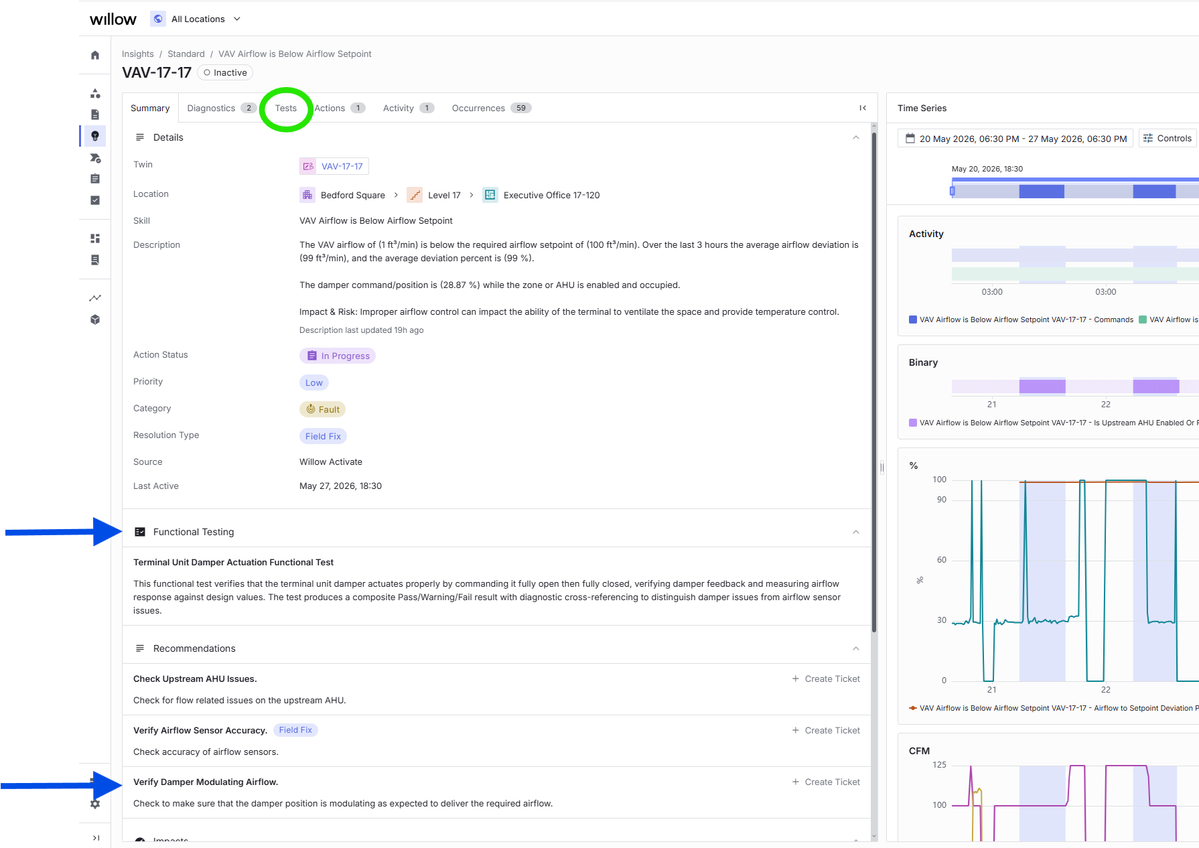Collapse the Details section
The height and width of the screenshot is (848, 1199).
855,137
